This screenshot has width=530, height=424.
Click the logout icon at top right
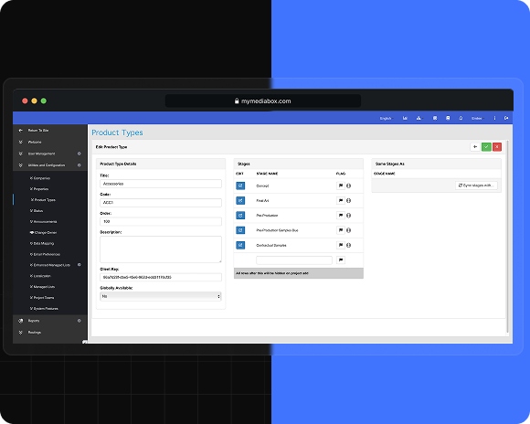[x=506, y=118]
